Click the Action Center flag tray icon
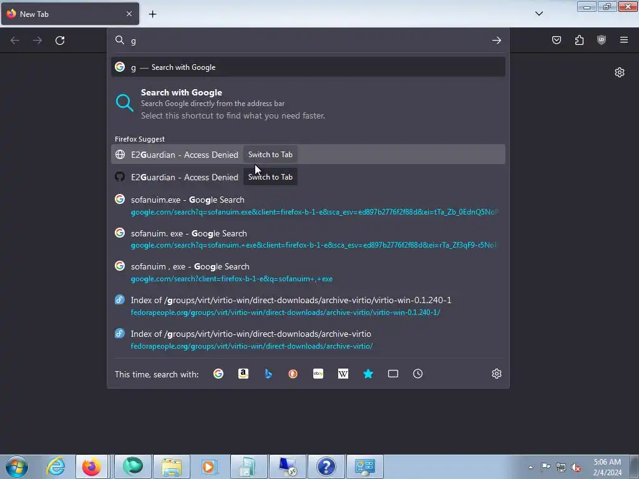Screen dimensions: 639x479 545,467
